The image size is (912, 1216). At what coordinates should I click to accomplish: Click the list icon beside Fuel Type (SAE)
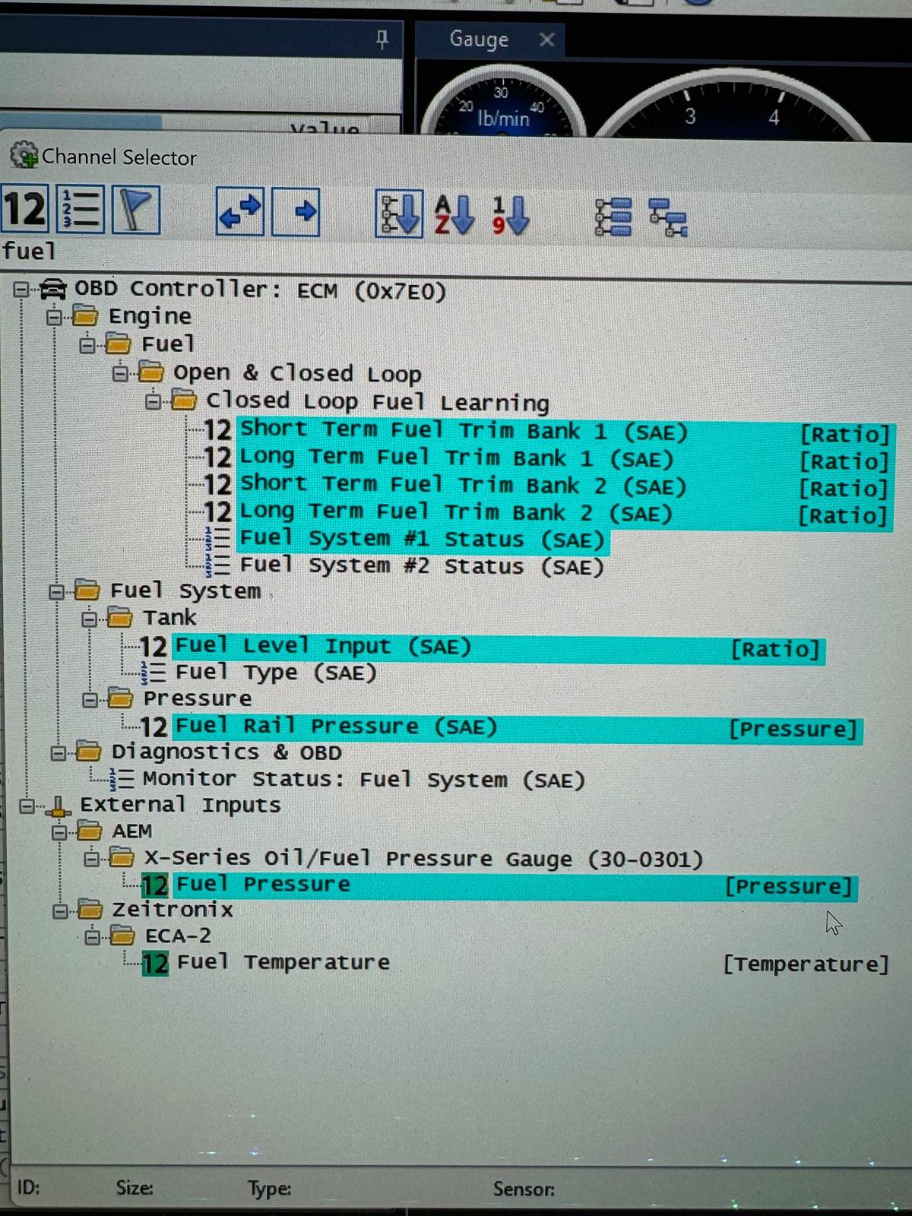[x=154, y=673]
